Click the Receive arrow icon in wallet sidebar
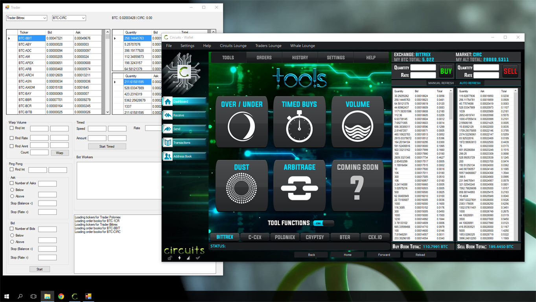This screenshot has height=302, width=536. coord(168,115)
